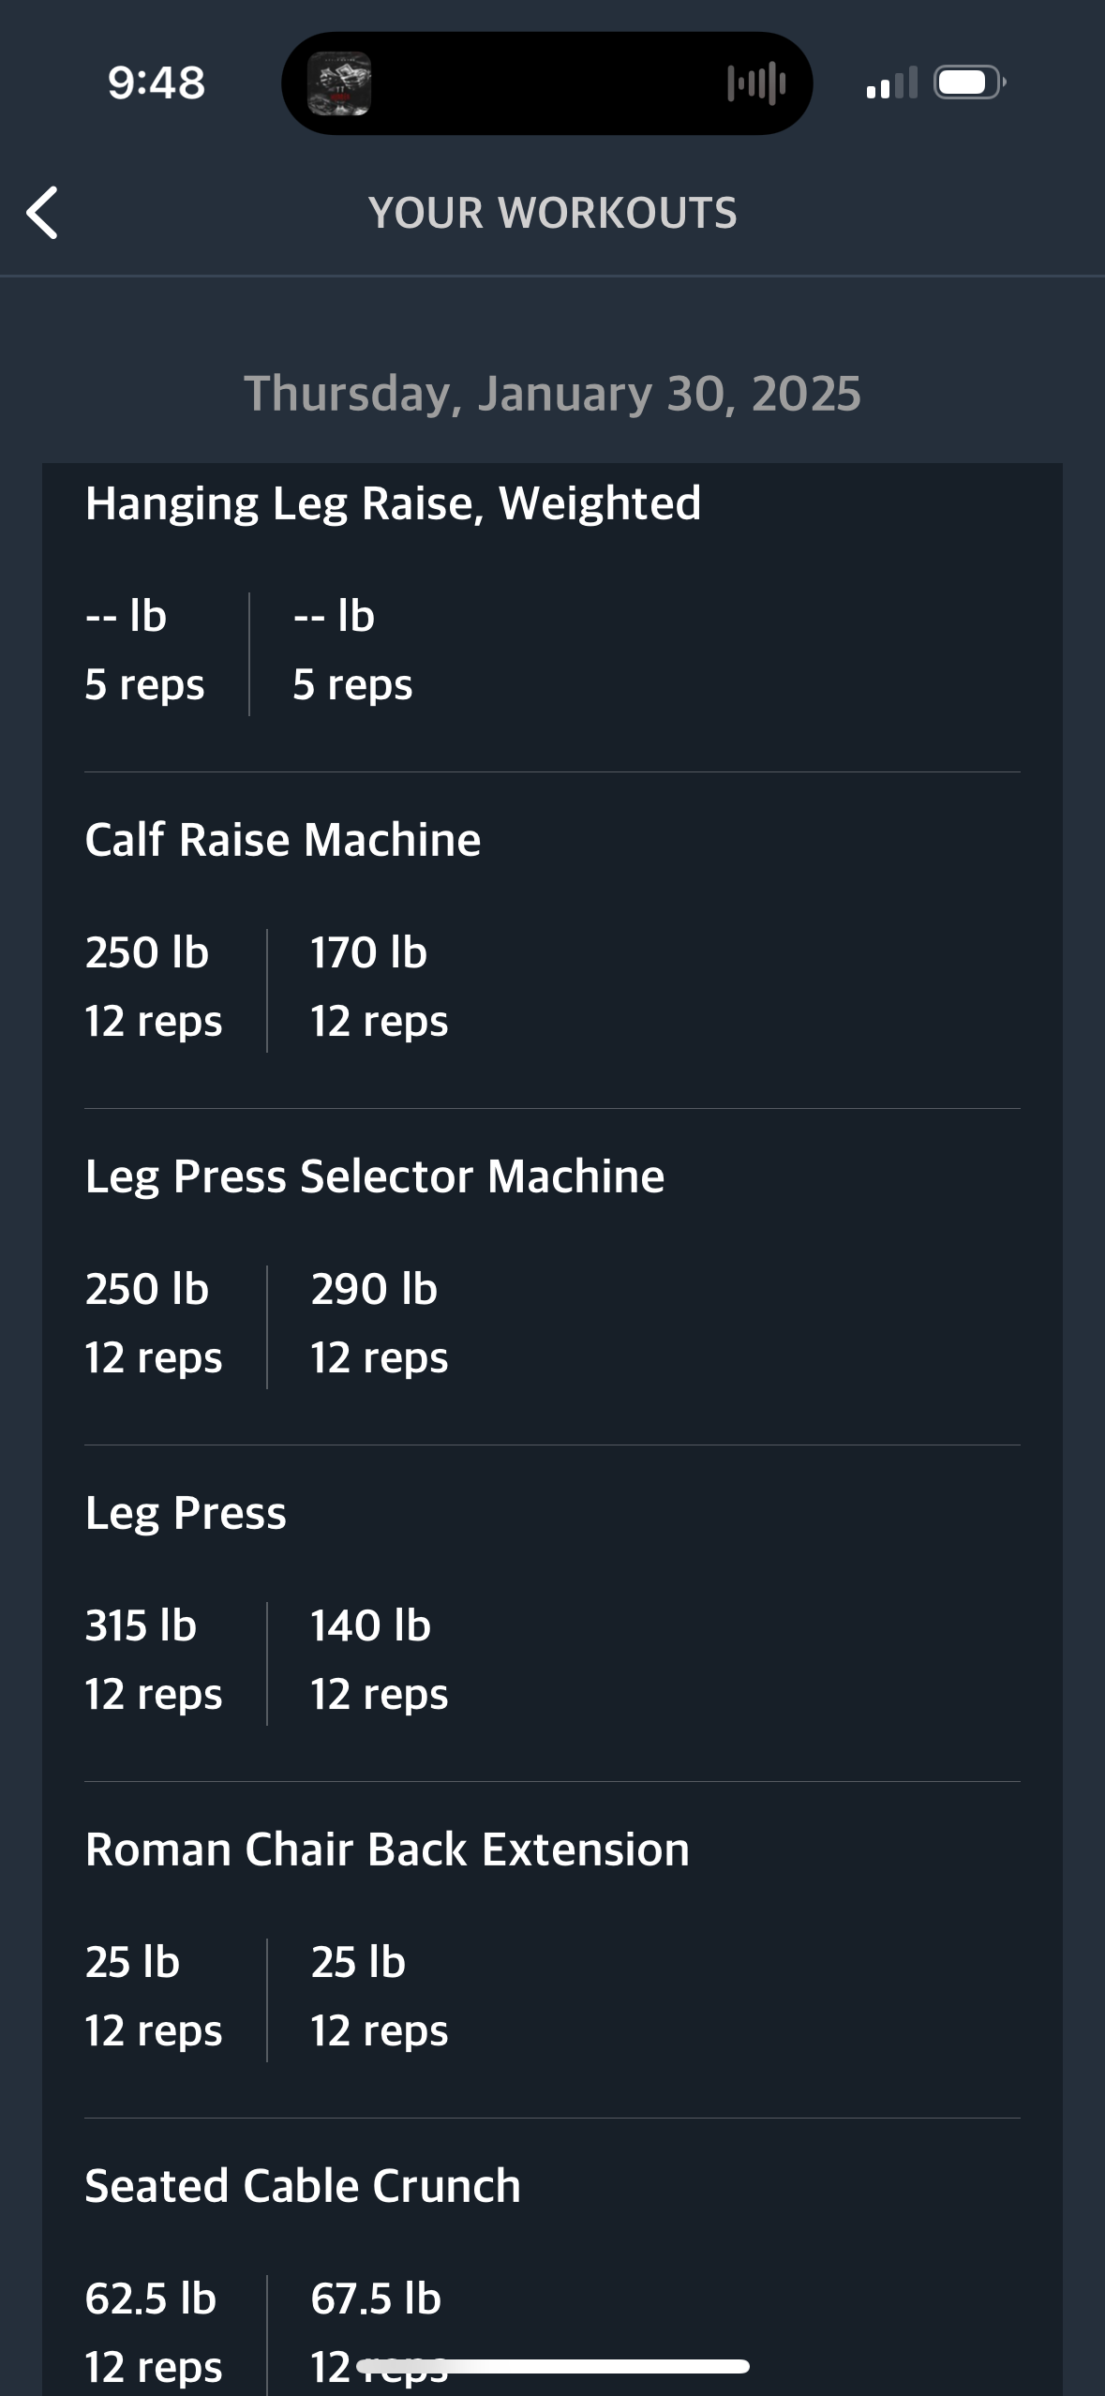
Task: Open the Hanging Leg Raise, Weighted exercise
Action: point(393,503)
